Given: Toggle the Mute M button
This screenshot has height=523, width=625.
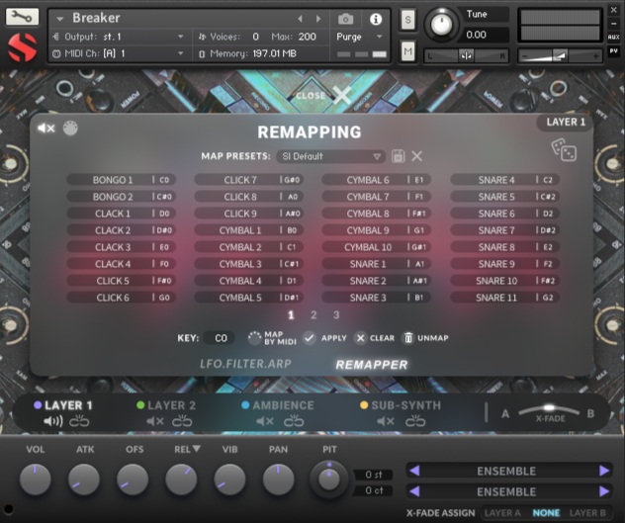Looking at the screenshot, I should 407,51.
